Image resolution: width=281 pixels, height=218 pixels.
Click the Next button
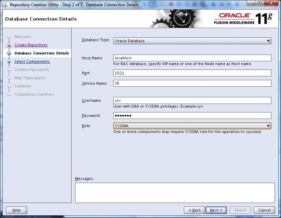coord(216,210)
